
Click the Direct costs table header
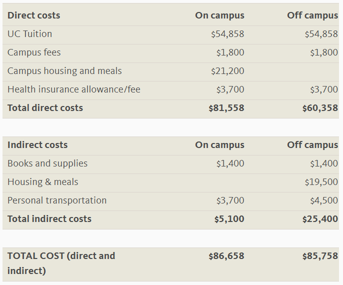click(x=33, y=15)
